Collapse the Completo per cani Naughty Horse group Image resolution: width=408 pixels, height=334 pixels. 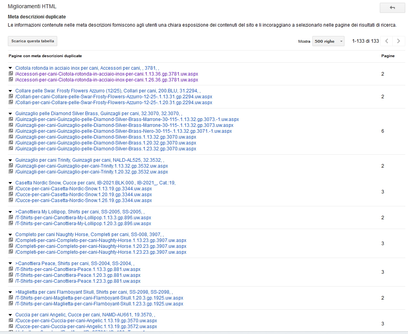(x=11, y=235)
